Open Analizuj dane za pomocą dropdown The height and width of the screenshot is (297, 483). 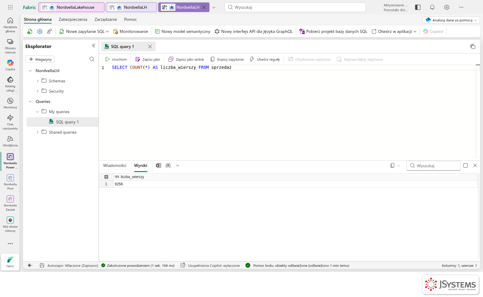coord(451,20)
